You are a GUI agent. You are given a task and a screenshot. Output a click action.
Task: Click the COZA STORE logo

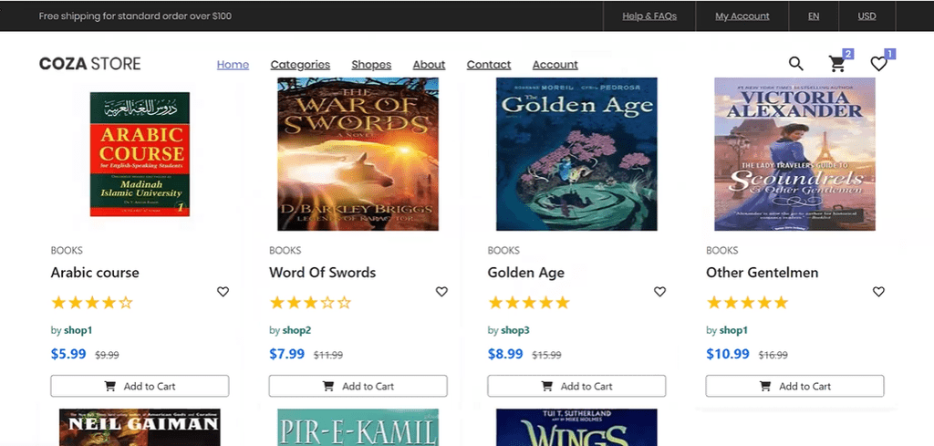point(90,64)
